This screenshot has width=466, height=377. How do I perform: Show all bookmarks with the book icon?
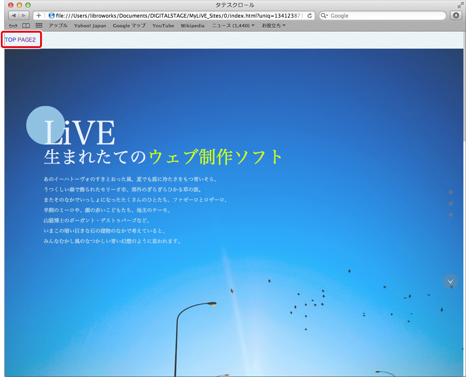26,26
